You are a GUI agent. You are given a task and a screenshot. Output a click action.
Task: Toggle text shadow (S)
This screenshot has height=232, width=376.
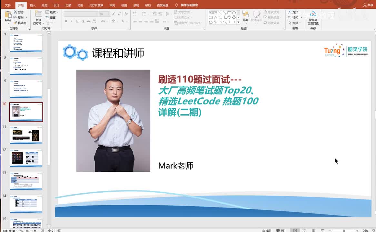[83, 21]
